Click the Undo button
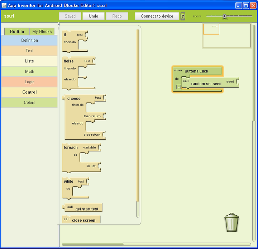This screenshot has height=249, width=258. (x=94, y=16)
